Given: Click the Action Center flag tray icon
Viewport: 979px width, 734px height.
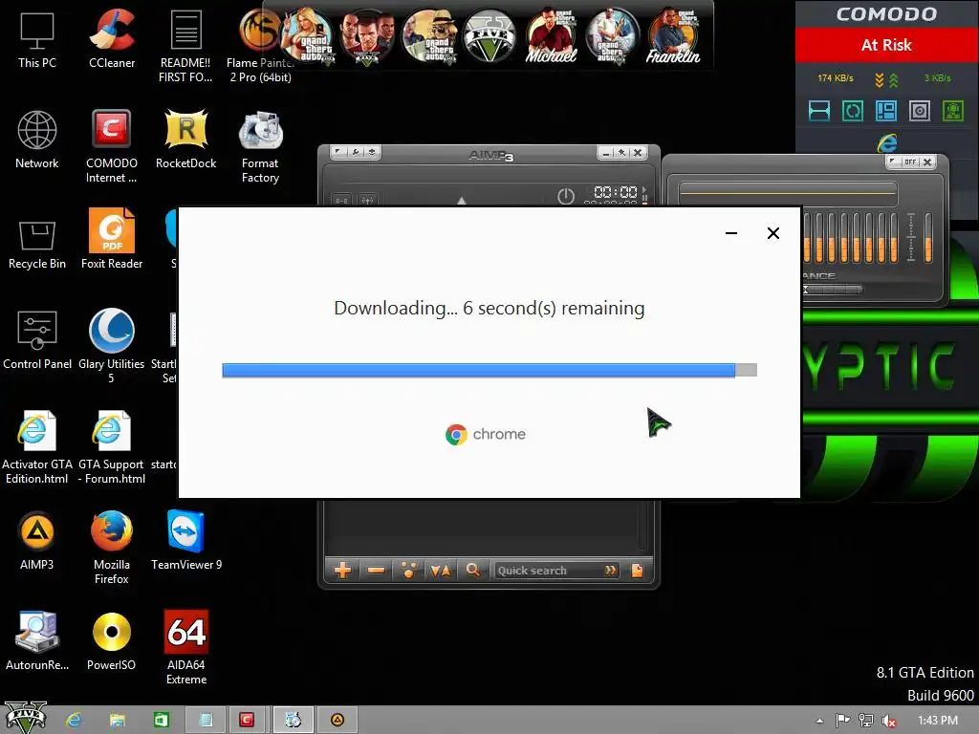Looking at the screenshot, I should (843, 721).
